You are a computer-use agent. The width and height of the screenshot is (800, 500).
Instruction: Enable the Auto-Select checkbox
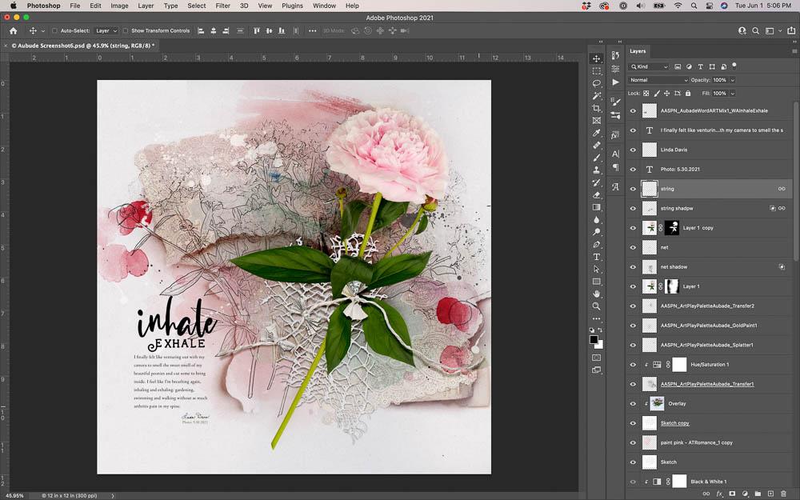[x=54, y=30]
